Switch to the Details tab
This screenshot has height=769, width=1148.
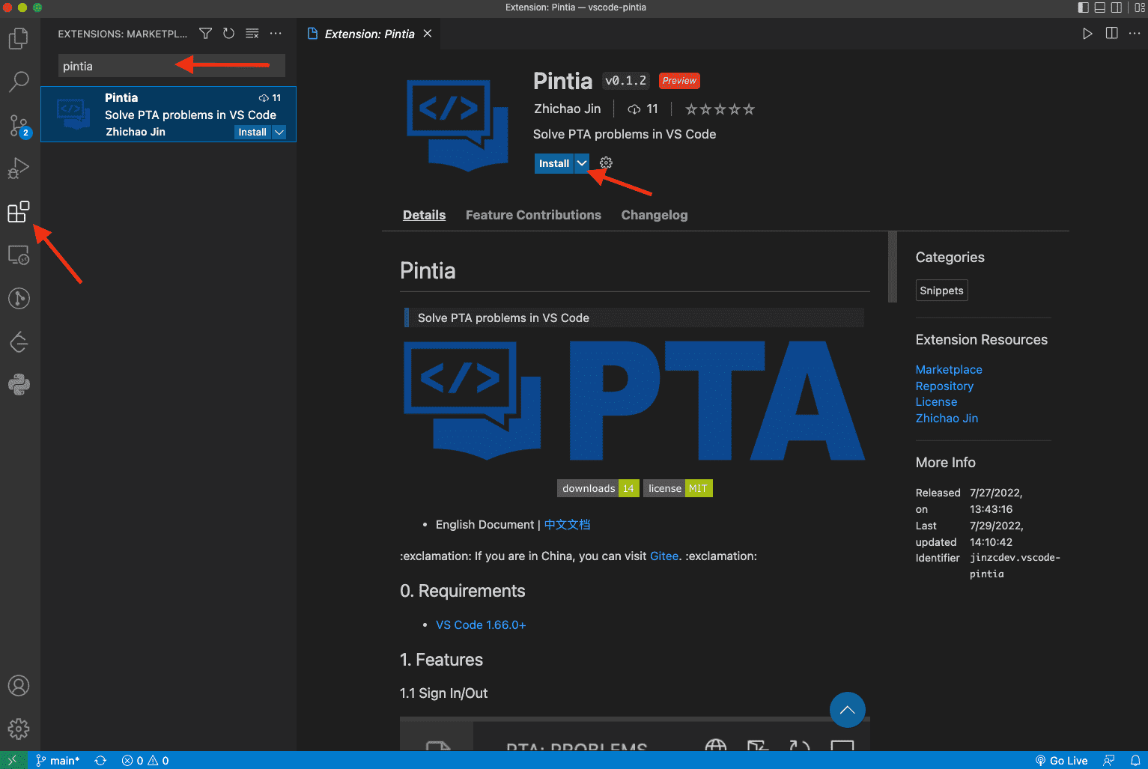(x=424, y=215)
